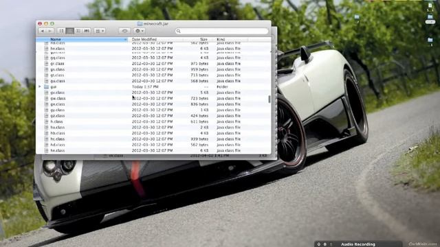
Task: Click the file icon of hb.class
Action: (x=46, y=133)
